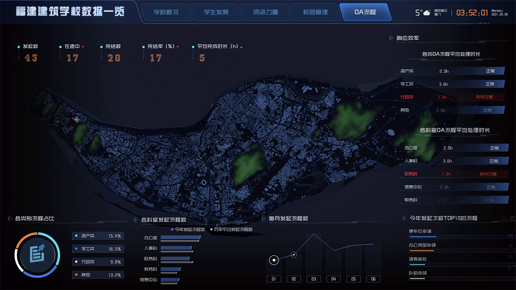Screen dimensions: 516x290
Task: Select the small circled point above month 02
Action: [x=294, y=255]
